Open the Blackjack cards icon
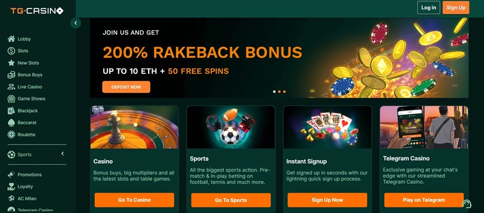Image resolution: width=484 pixels, height=213 pixels. click(x=11, y=110)
